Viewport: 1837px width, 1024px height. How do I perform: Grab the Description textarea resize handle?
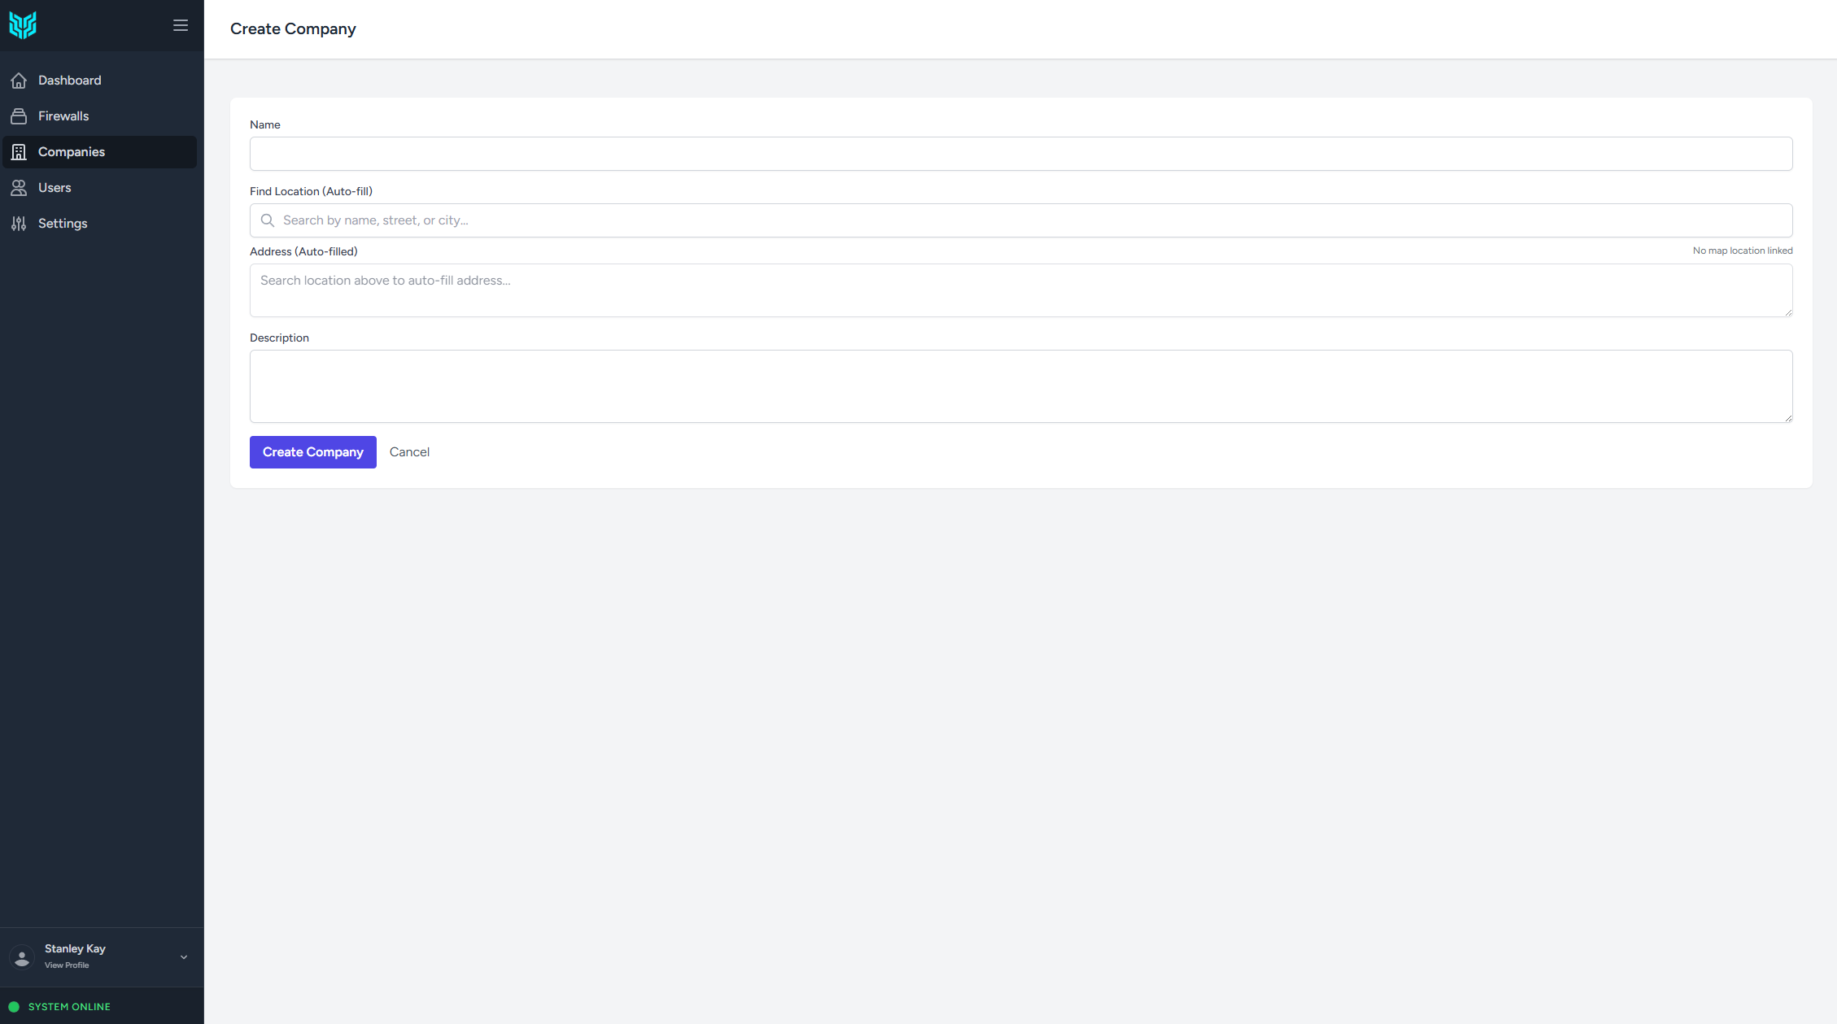click(1788, 418)
